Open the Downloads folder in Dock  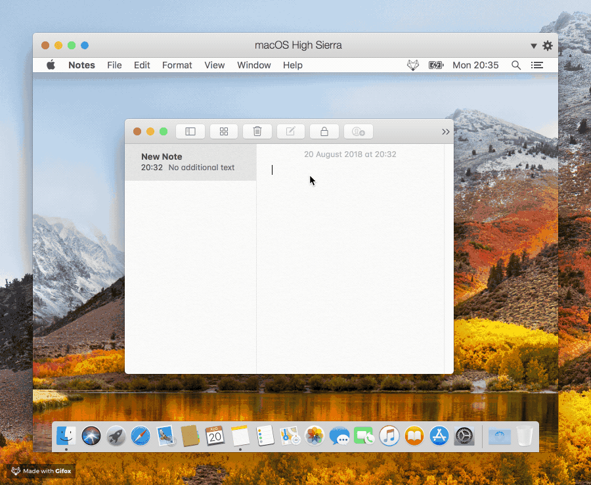tap(500, 436)
